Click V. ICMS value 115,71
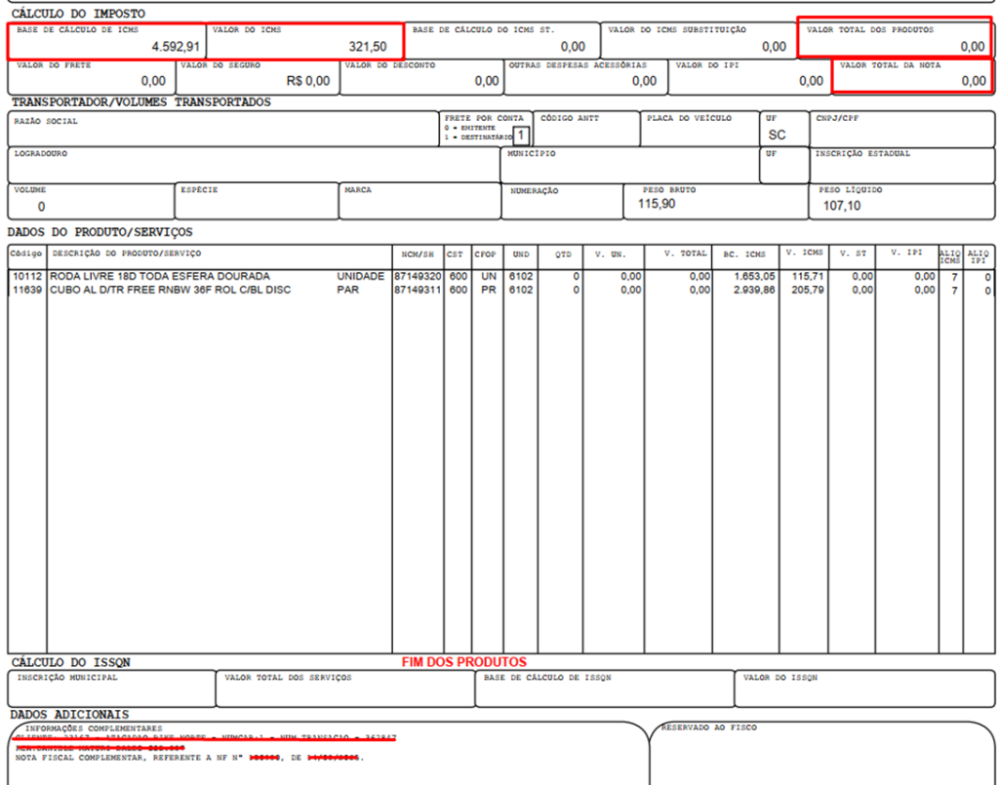The width and height of the screenshot is (999, 785). 807,276
